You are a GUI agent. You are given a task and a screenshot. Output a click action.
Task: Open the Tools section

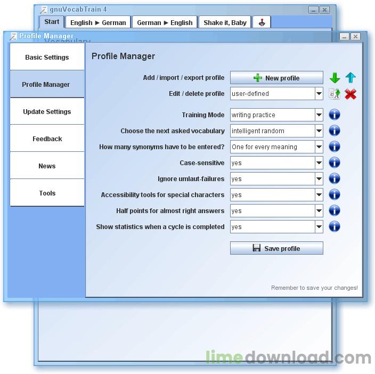[47, 193]
